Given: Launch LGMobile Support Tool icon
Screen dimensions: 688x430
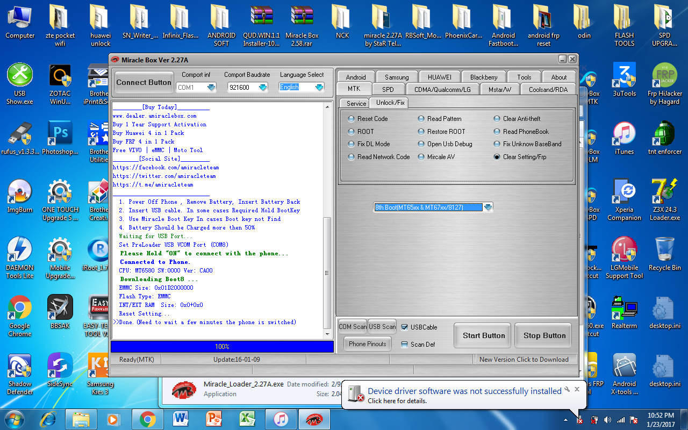Looking at the screenshot, I should pyautogui.click(x=625, y=258).
